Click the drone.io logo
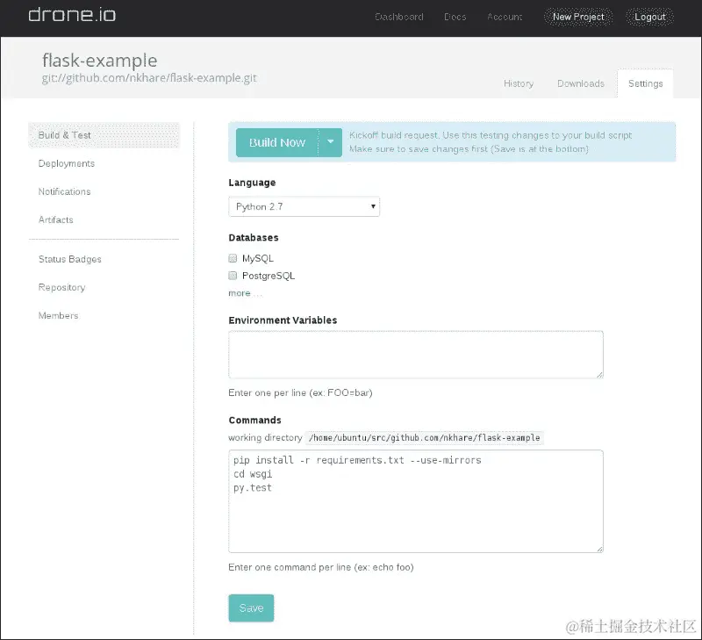Screen dimensions: 702x640 pos(72,15)
